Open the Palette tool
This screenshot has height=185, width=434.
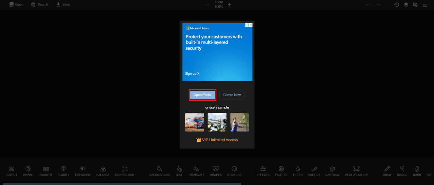tap(281, 171)
